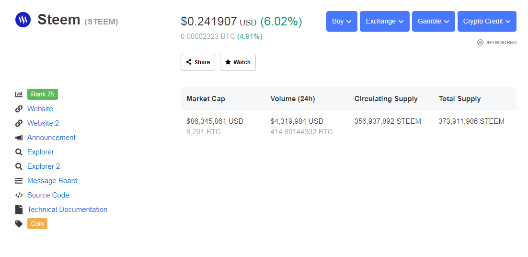
Task: Click the Market Cap column header
Action: (206, 99)
